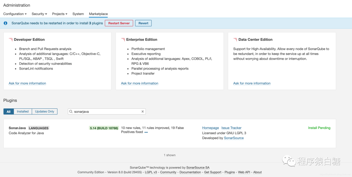This screenshot has height=177, width=352.
Task: Click the Developer Edition logo icon
Action: click(x=11, y=40)
